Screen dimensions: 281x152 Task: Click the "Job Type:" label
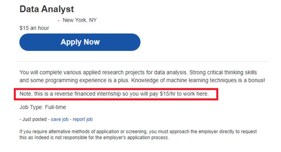(x=31, y=107)
